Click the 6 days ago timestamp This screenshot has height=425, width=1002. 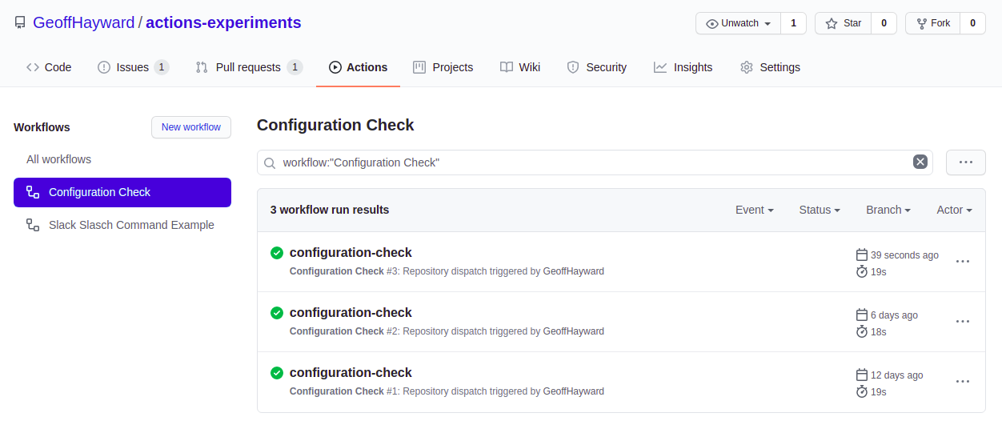894,315
